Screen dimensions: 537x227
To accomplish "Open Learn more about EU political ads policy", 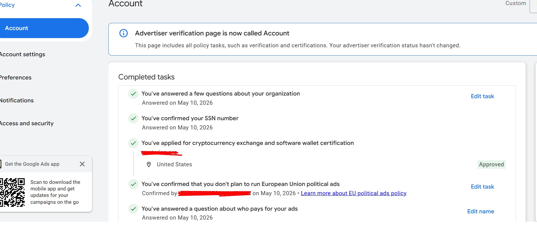I will [353, 193].
